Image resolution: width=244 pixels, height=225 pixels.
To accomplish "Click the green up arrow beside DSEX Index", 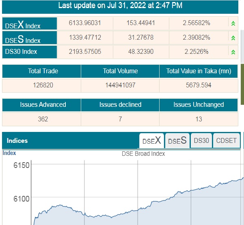I will click(x=233, y=23).
